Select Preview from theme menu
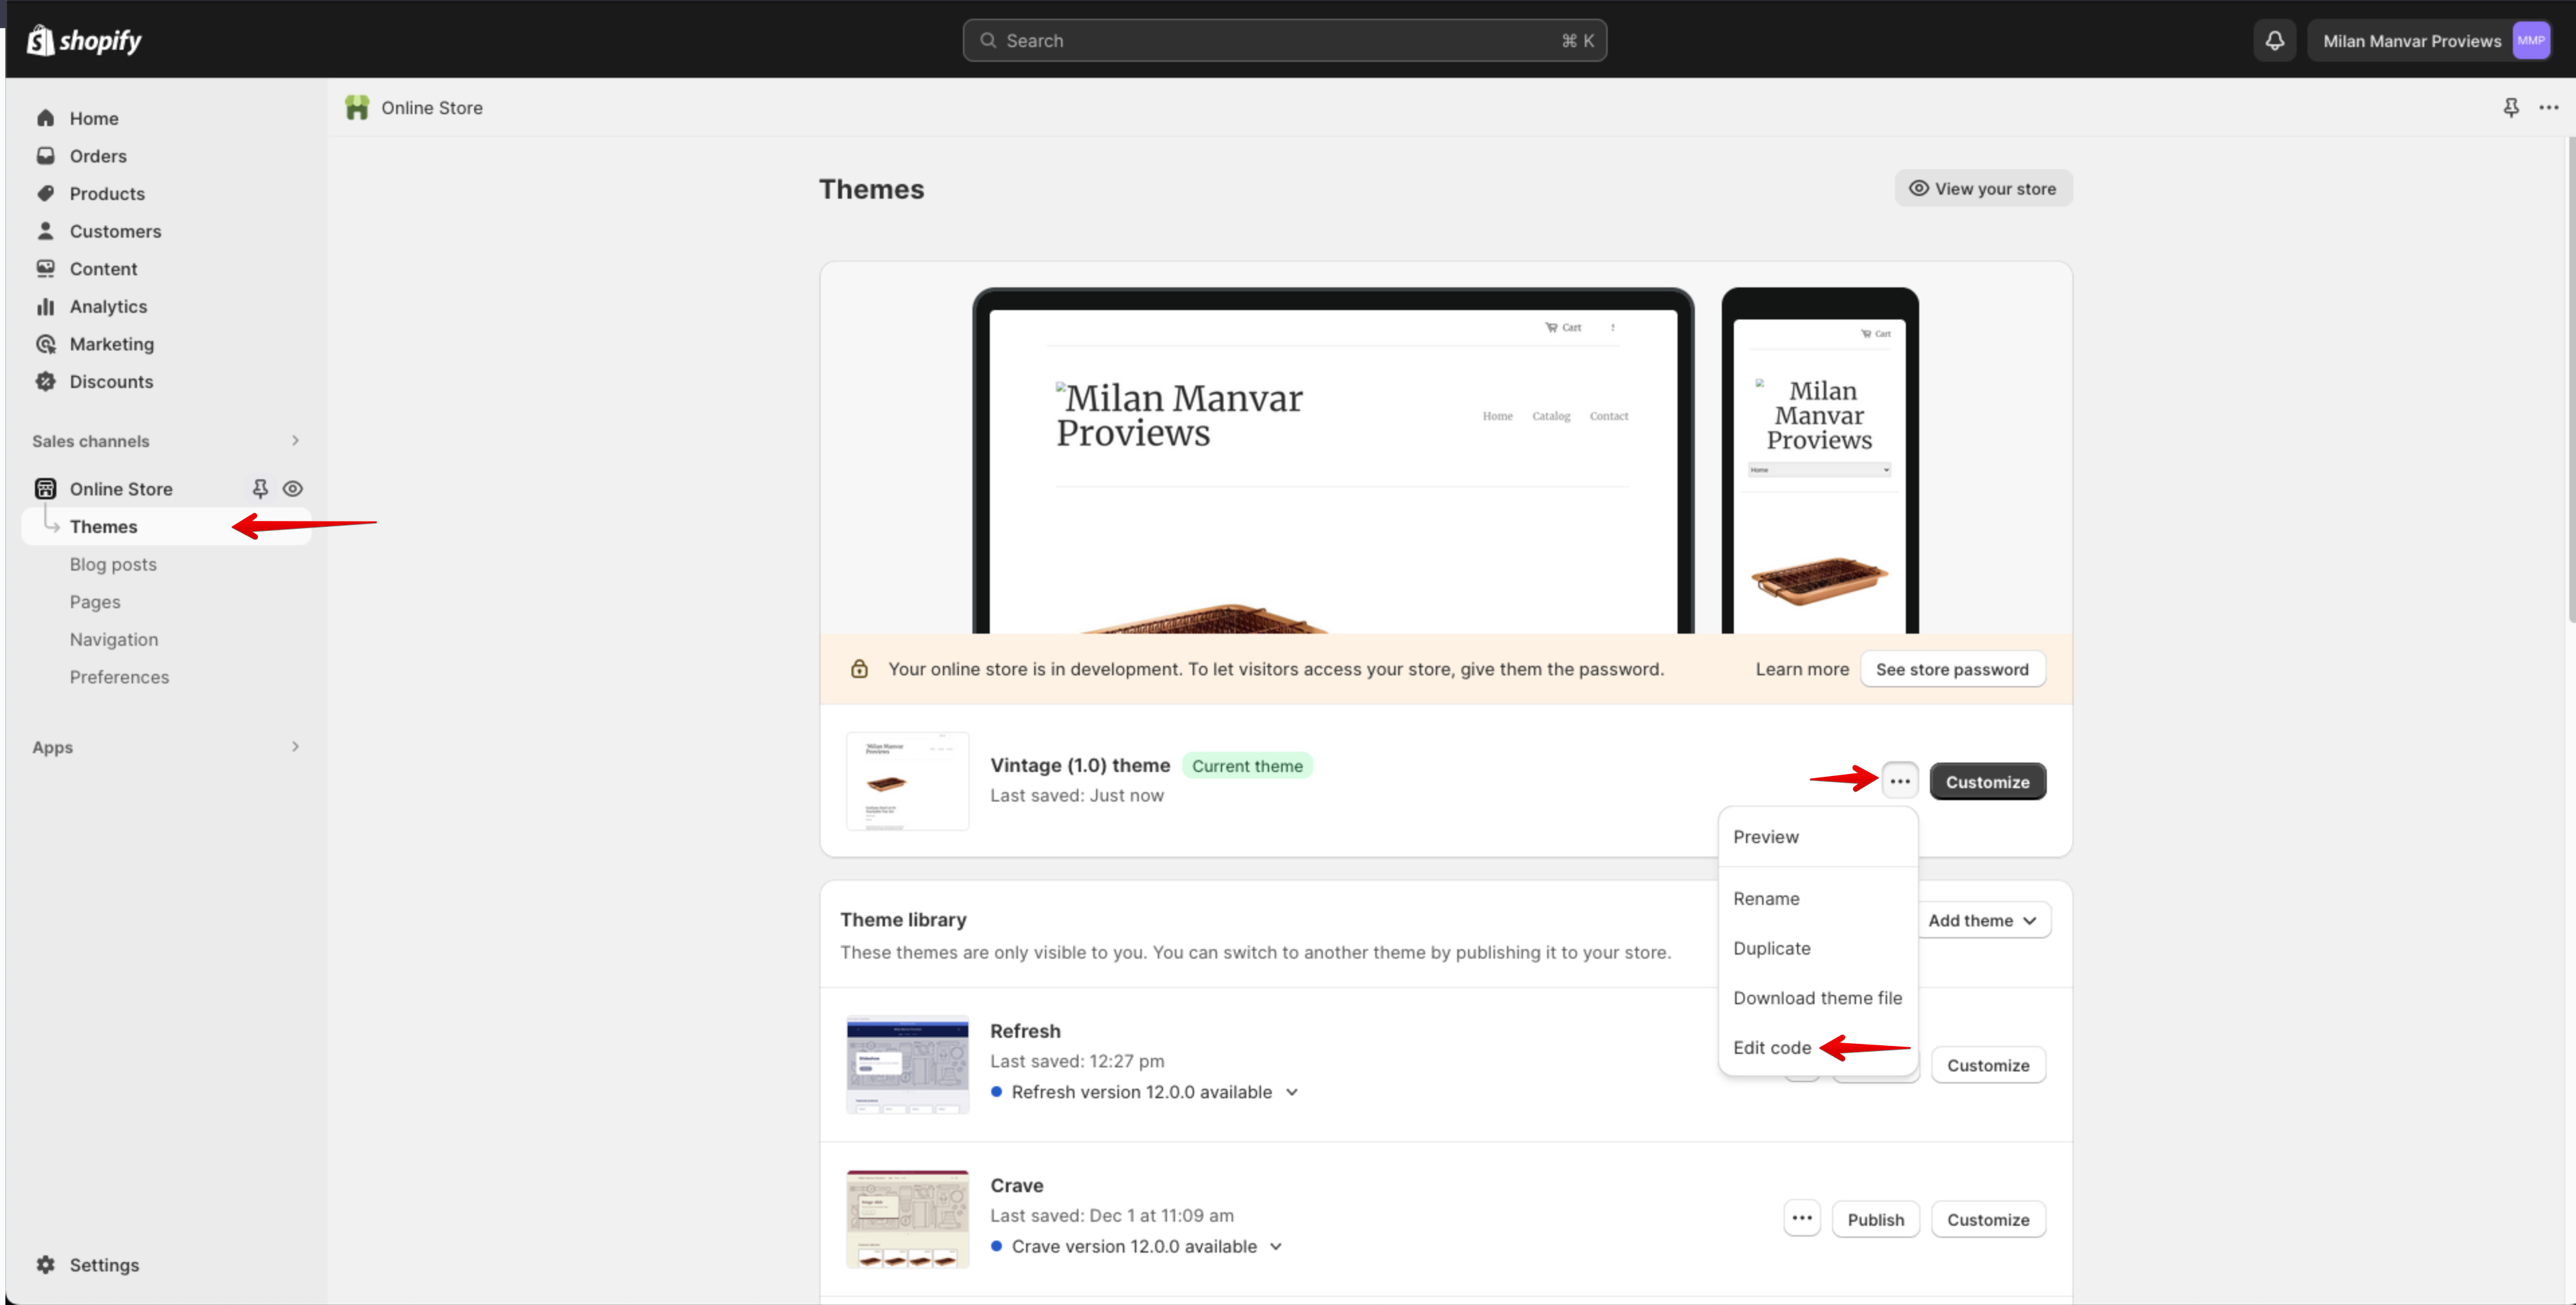 click(1817, 837)
